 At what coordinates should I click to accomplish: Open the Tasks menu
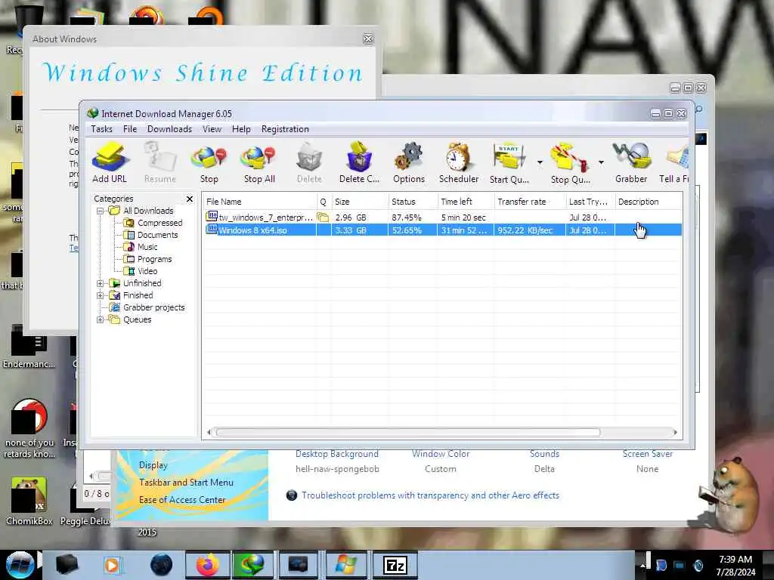click(102, 129)
